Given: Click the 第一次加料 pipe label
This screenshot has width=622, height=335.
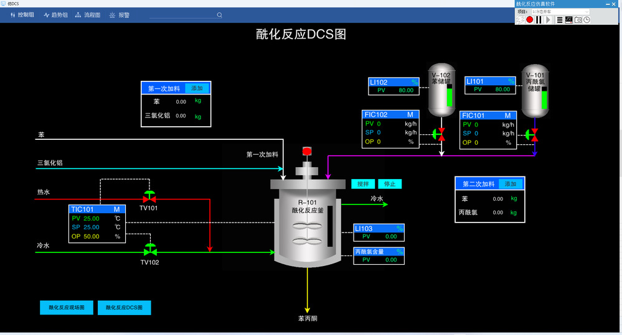Looking at the screenshot, I should (x=262, y=154).
